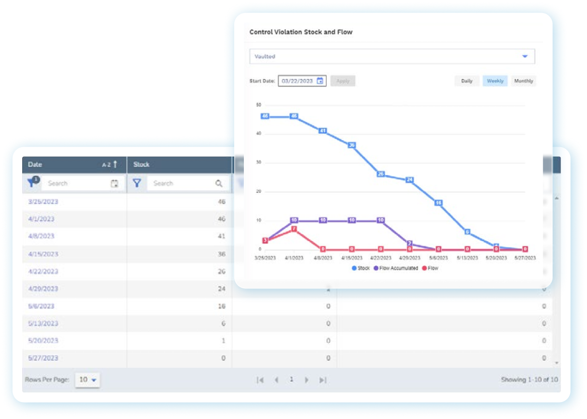Screen dimensions: 587x419
Task: Click the Stock column filter funnel icon
Action: click(137, 183)
